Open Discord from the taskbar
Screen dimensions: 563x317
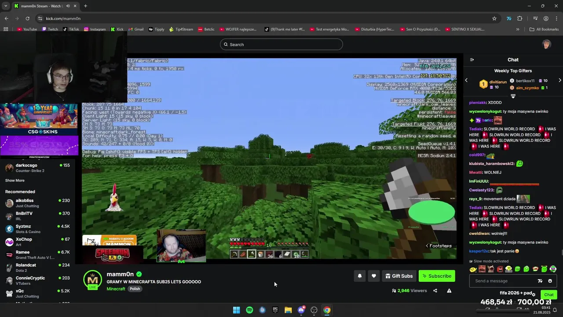pyautogui.click(x=301, y=310)
